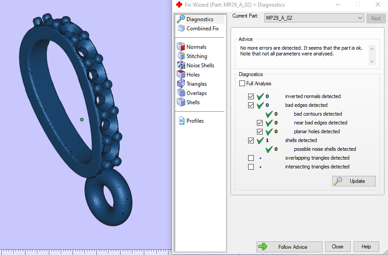
Task: Click 'possible noise shells detected' text
Action: click(325, 149)
